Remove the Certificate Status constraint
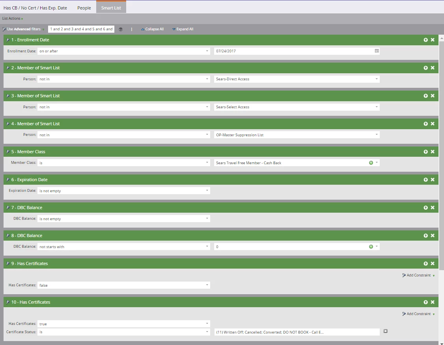 pos(385,331)
